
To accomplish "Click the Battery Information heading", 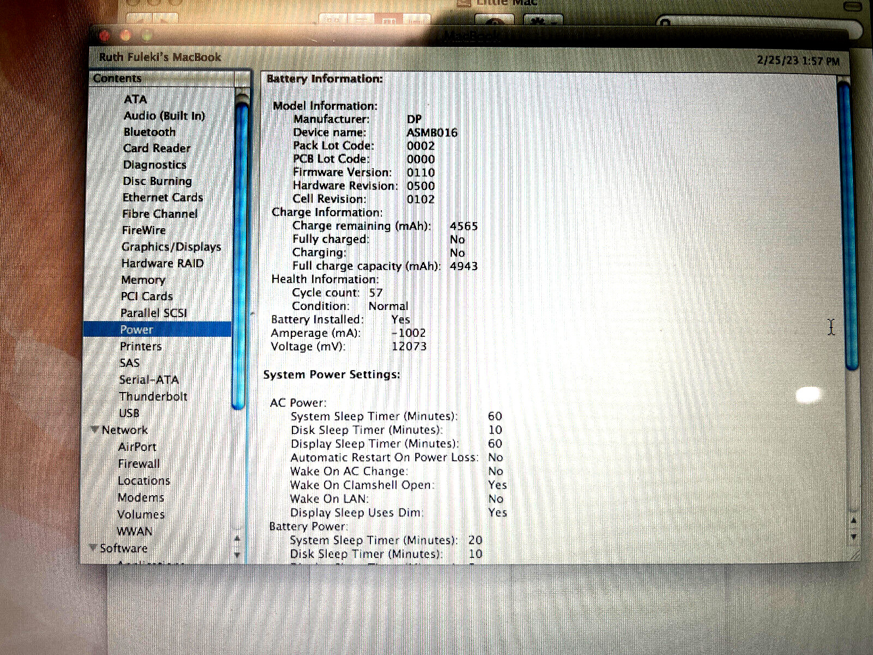I will pyautogui.click(x=325, y=79).
